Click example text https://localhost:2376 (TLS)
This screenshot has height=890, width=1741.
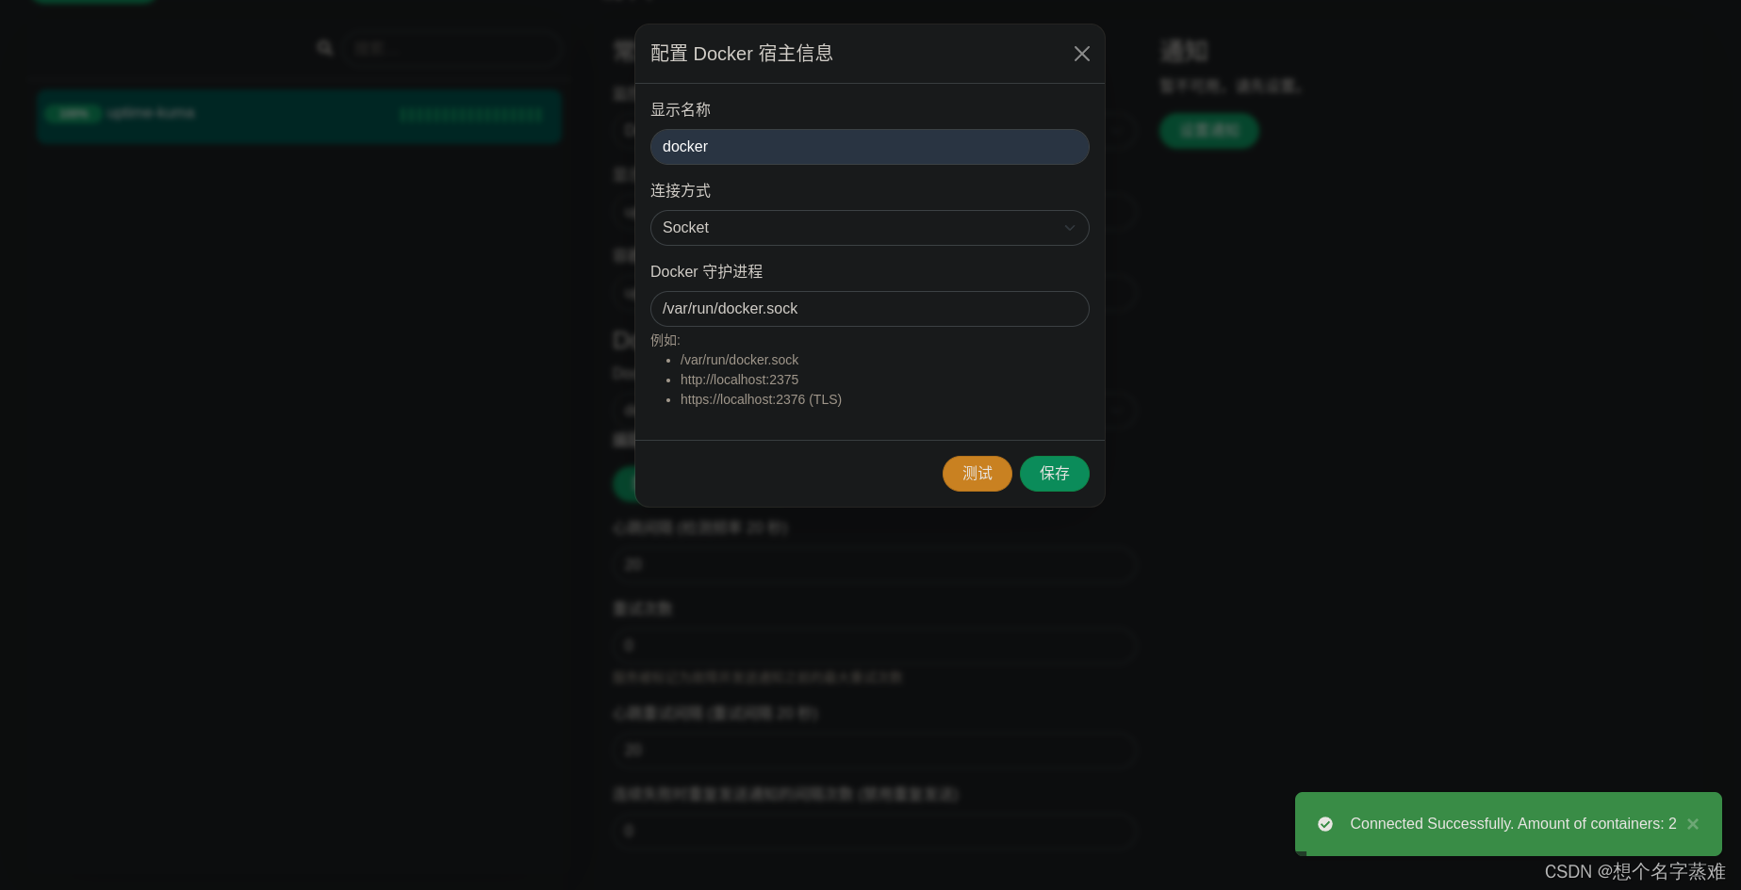coord(761,399)
